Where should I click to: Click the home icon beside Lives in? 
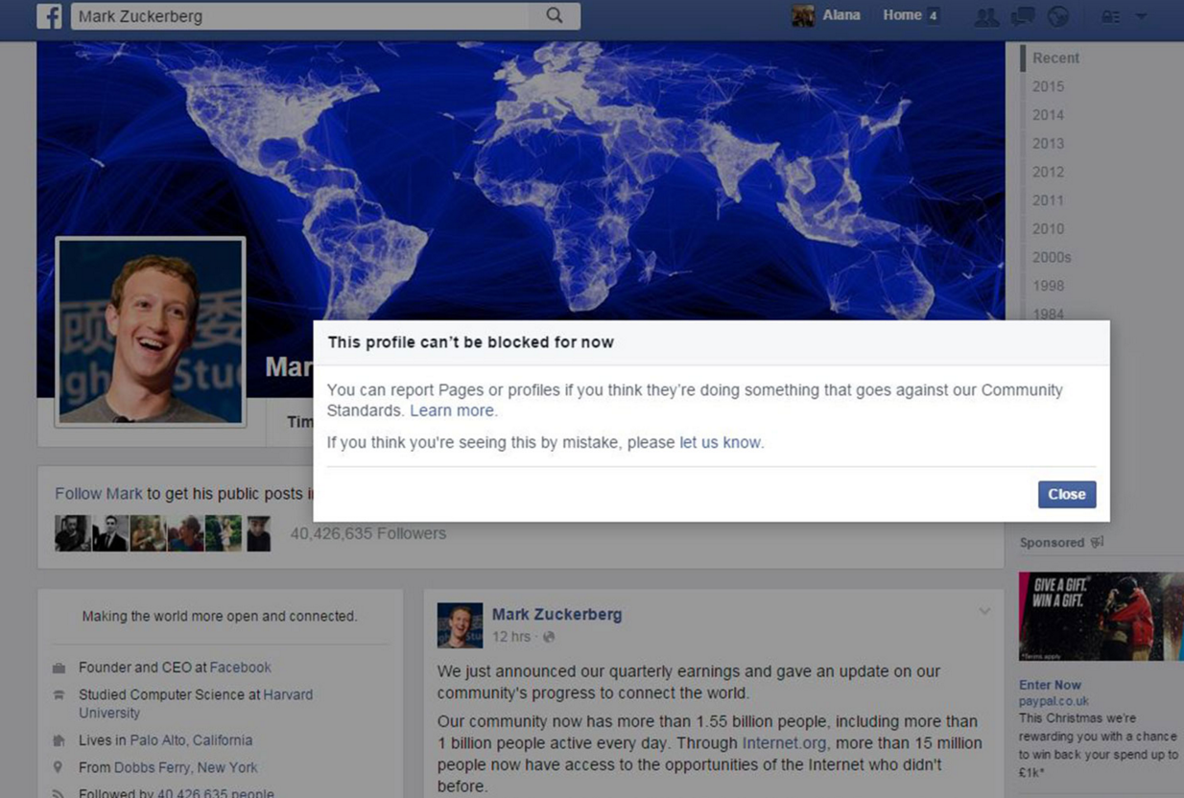pyautogui.click(x=59, y=740)
